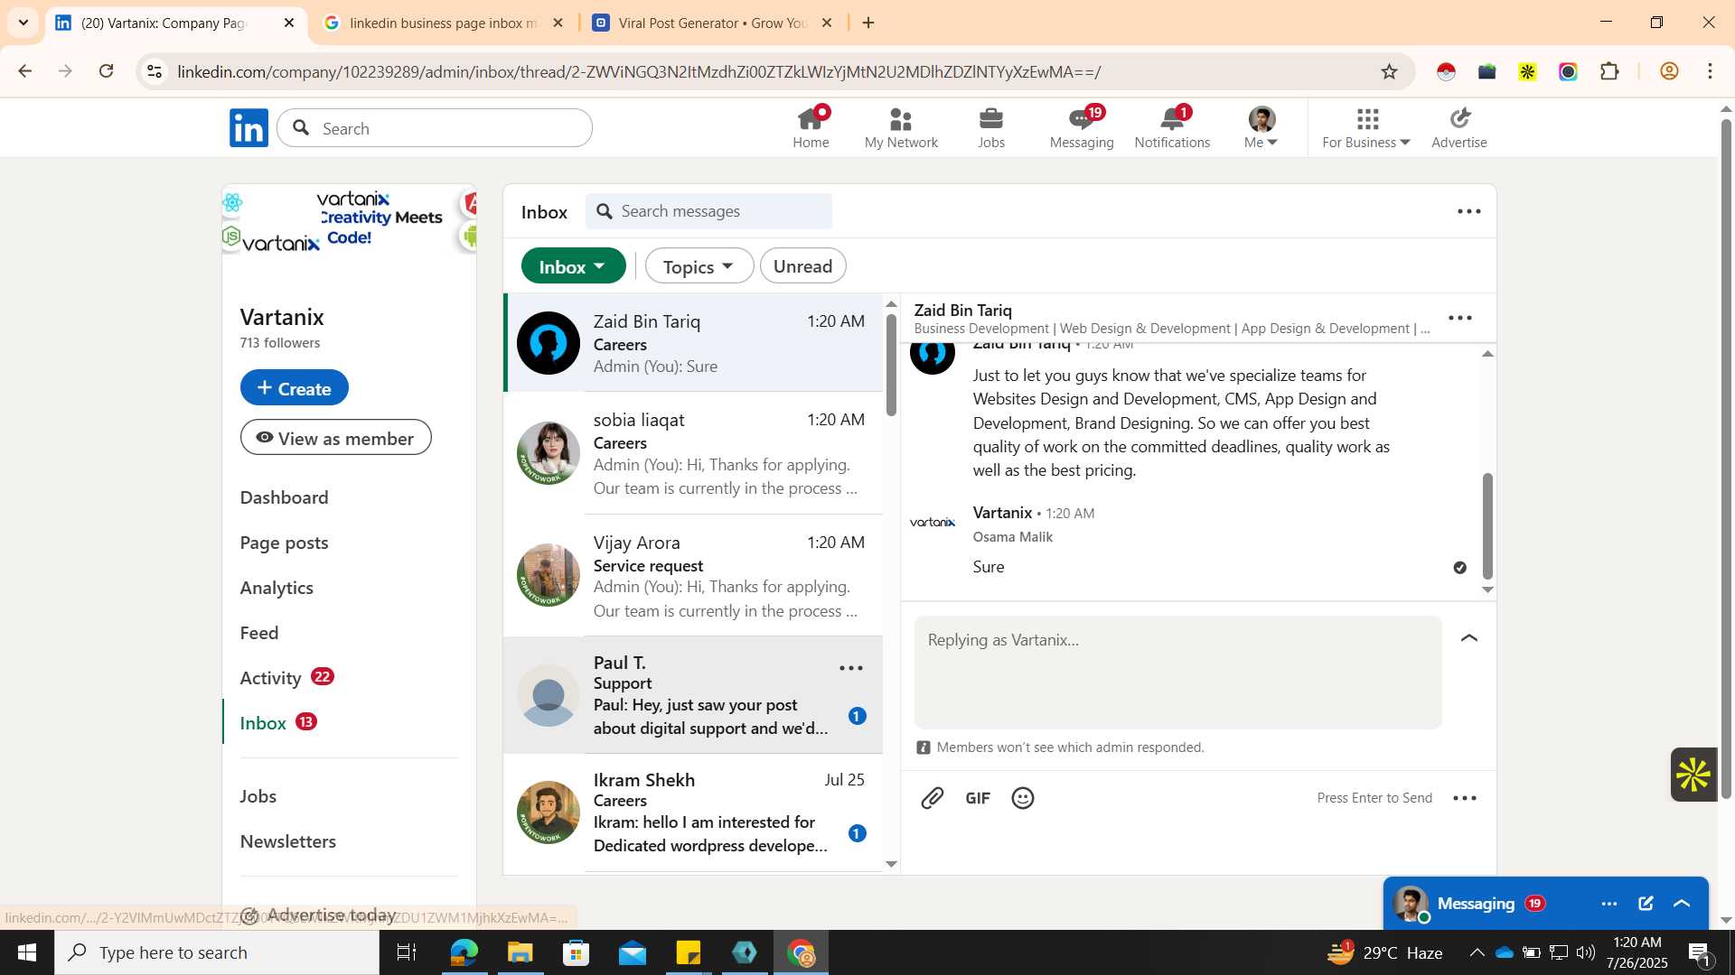The width and height of the screenshot is (1735, 975).
Task: Open Activity with 22 badge
Action: point(286,678)
